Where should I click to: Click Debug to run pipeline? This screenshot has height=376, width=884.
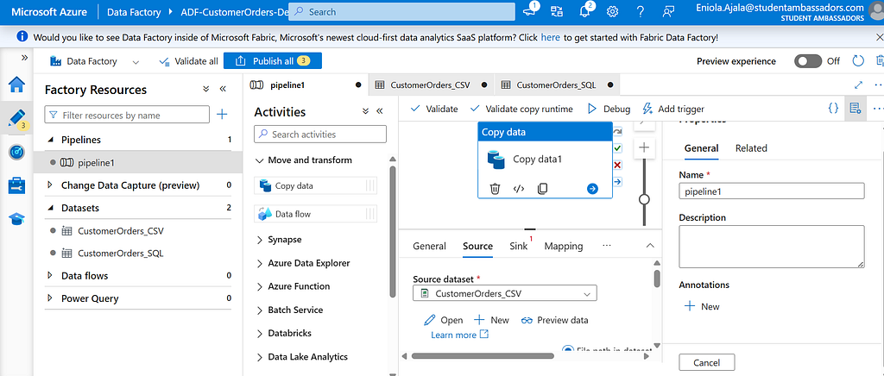click(x=609, y=109)
